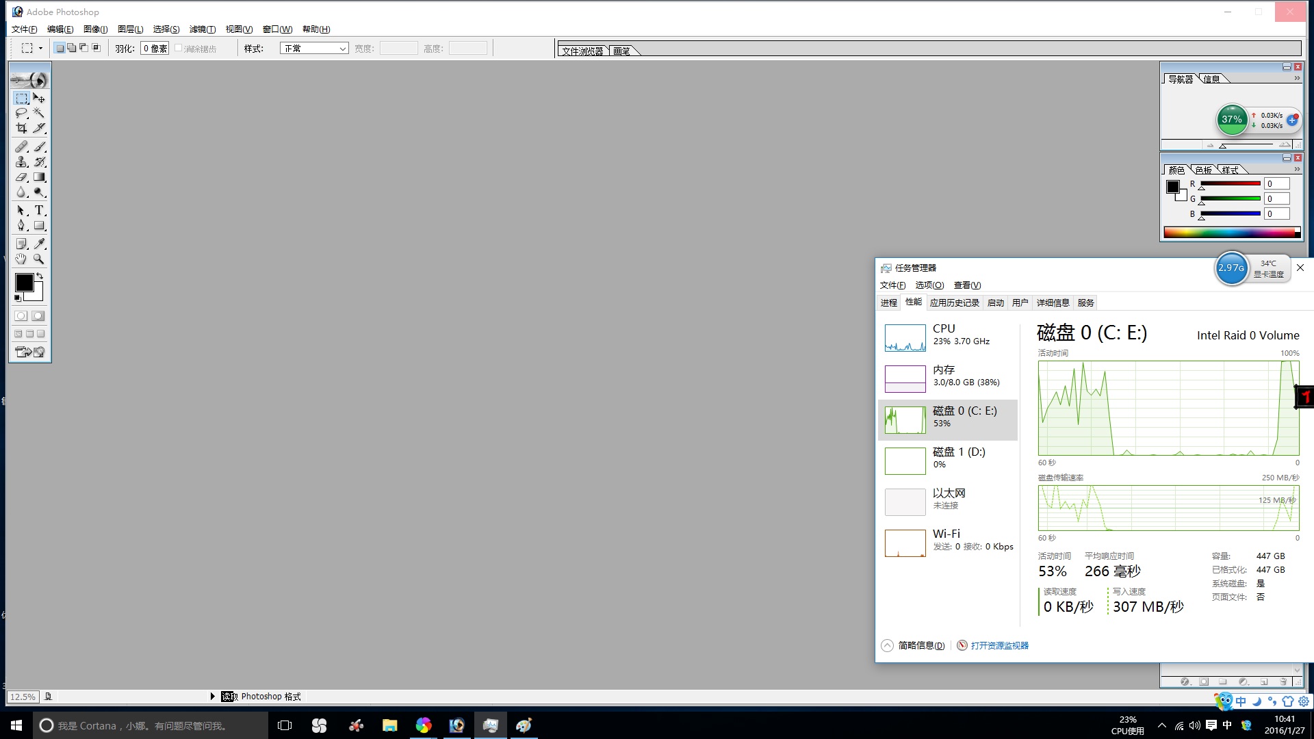1314x739 pixels.
Task: Select the Move tool
Action: point(39,98)
